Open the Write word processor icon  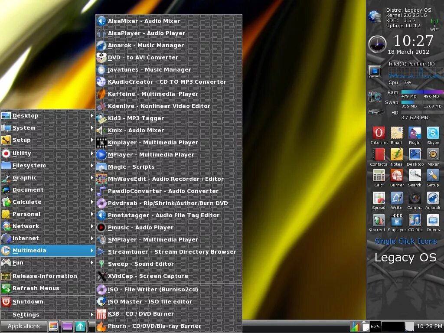[396, 198]
